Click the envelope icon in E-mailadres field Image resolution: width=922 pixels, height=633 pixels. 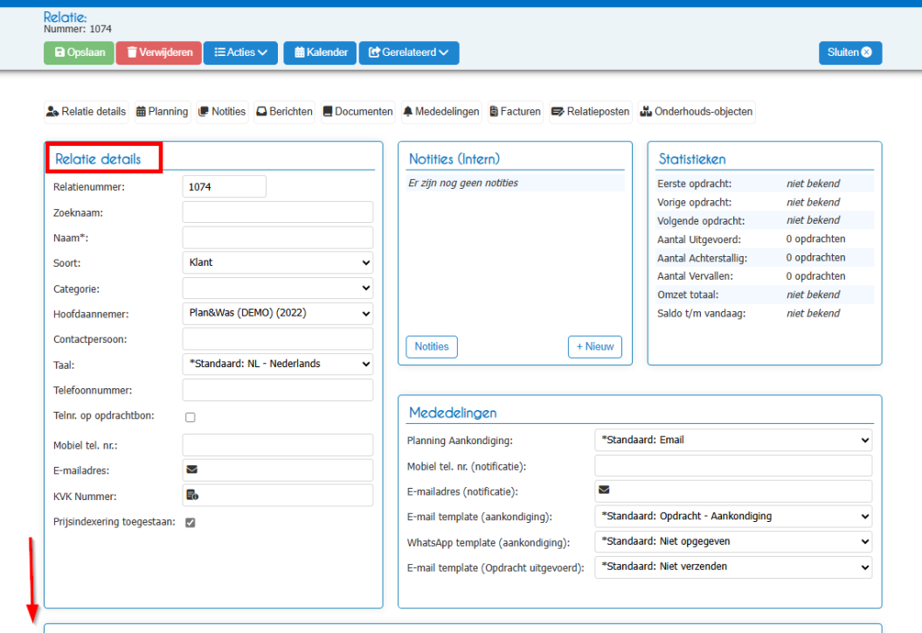(191, 470)
